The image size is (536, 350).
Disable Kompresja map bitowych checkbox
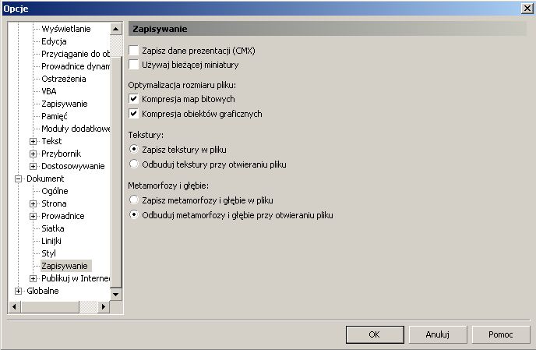[x=134, y=99]
